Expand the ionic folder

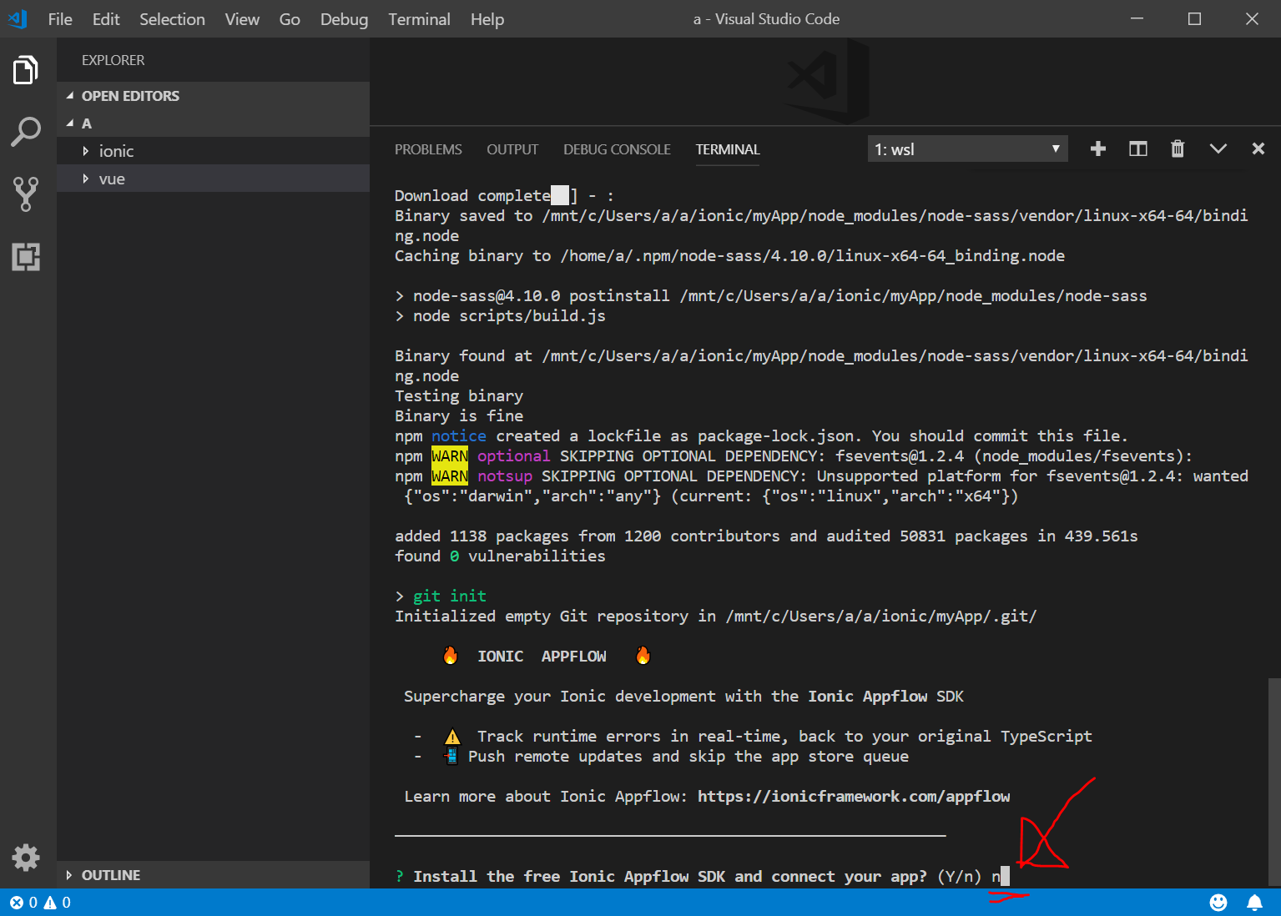click(116, 151)
